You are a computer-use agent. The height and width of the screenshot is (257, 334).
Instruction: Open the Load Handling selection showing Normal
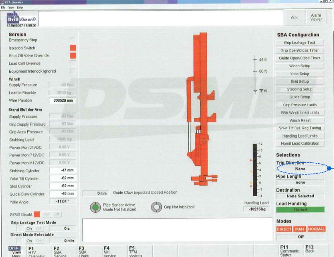click(x=300, y=209)
